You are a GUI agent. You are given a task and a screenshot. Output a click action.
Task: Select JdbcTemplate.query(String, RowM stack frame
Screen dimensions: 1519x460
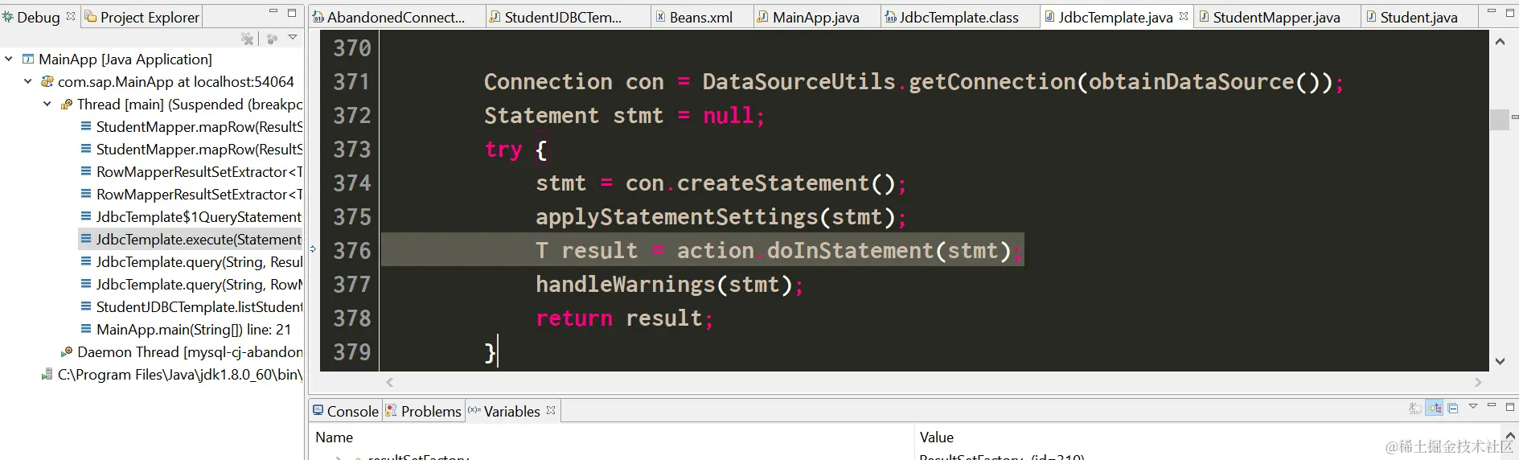click(191, 284)
